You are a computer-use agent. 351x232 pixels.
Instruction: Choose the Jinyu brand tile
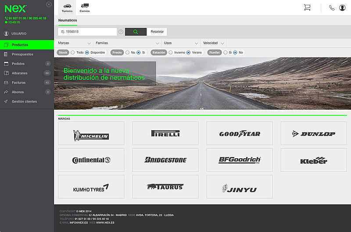(x=240, y=187)
